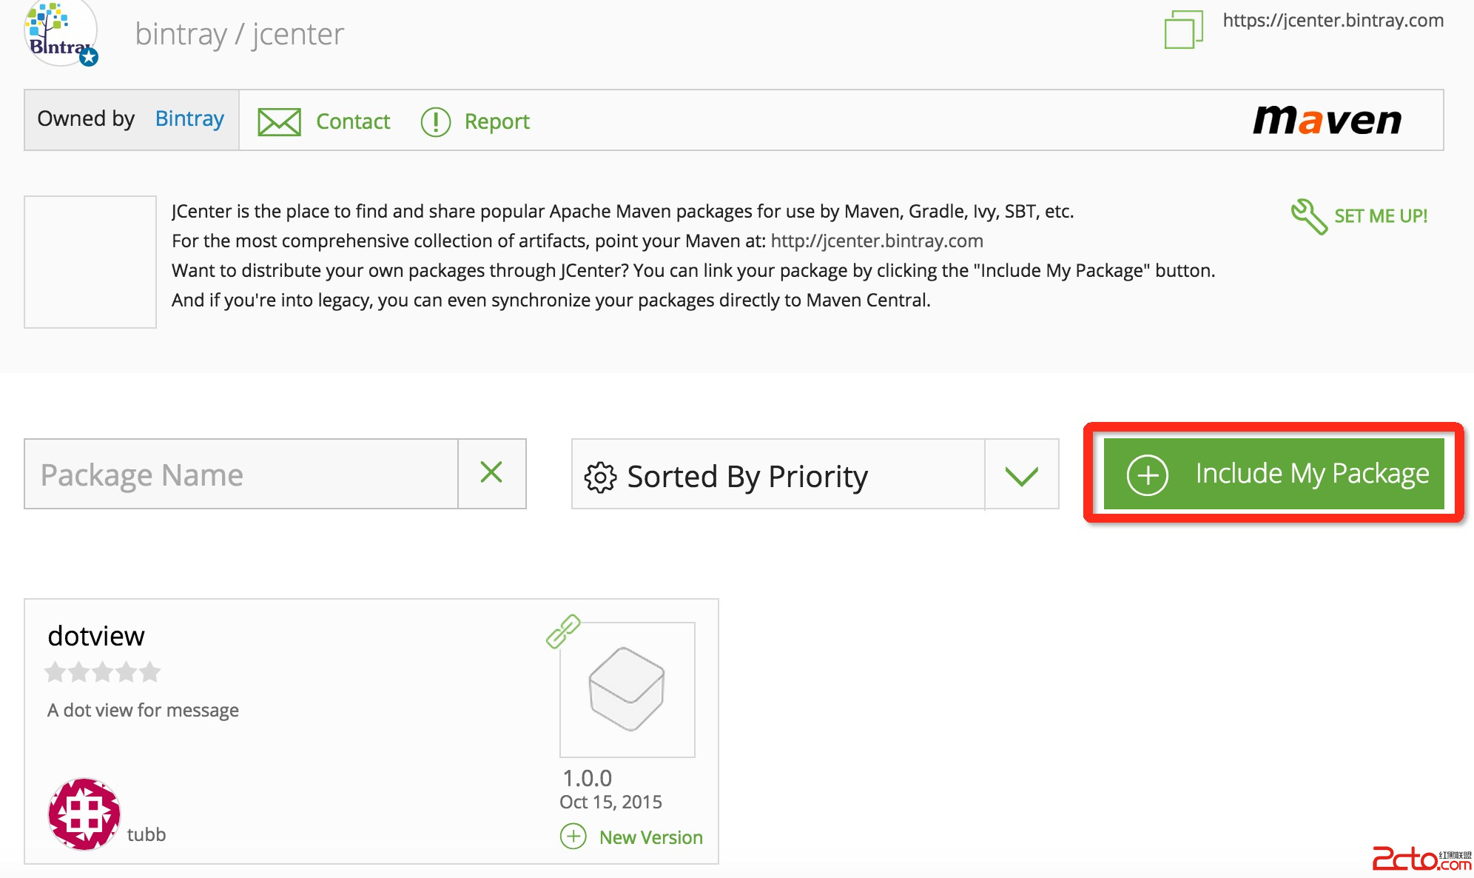Click the Contact link text
The width and height of the screenshot is (1474, 878).
[352, 121]
